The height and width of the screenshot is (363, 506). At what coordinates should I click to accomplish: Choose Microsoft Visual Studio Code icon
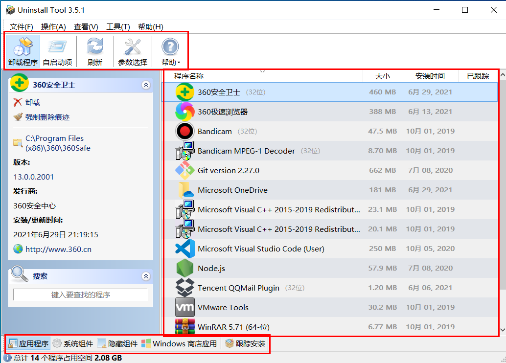(x=184, y=249)
